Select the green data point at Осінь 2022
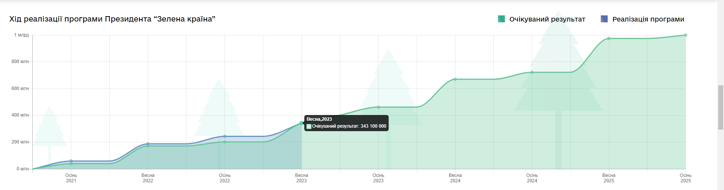This screenshot has height=190, width=724. tap(225, 142)
